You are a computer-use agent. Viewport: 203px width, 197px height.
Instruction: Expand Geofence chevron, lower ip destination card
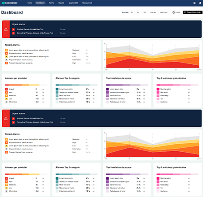(x=189, y=191)
